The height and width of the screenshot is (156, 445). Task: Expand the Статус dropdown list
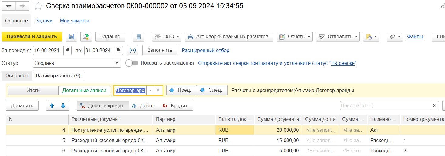click(117, 63)
